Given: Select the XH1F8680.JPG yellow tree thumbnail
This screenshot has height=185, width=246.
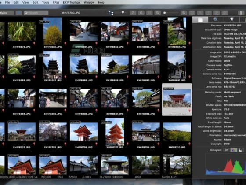Looking at the screenshot, I should pos(53,31).
